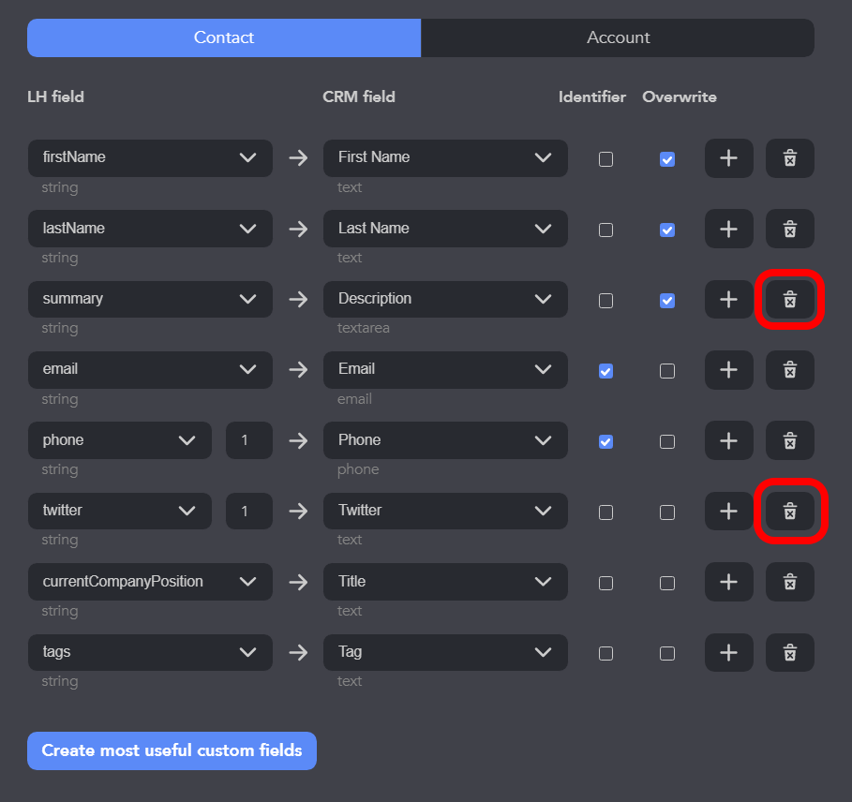Image resolution: width=852 pixels, height=802 pixels.
Task: Open the currentCompanyPosition dropdown
Action: [150, 582]
